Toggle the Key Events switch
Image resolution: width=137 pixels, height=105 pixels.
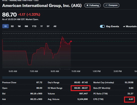[102, 26]
